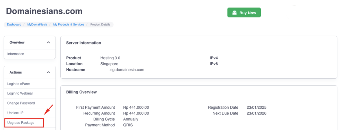The image size is (341, 130).
Task: Collapse the Actions panel chevron
Action: (x=49, y=72)
